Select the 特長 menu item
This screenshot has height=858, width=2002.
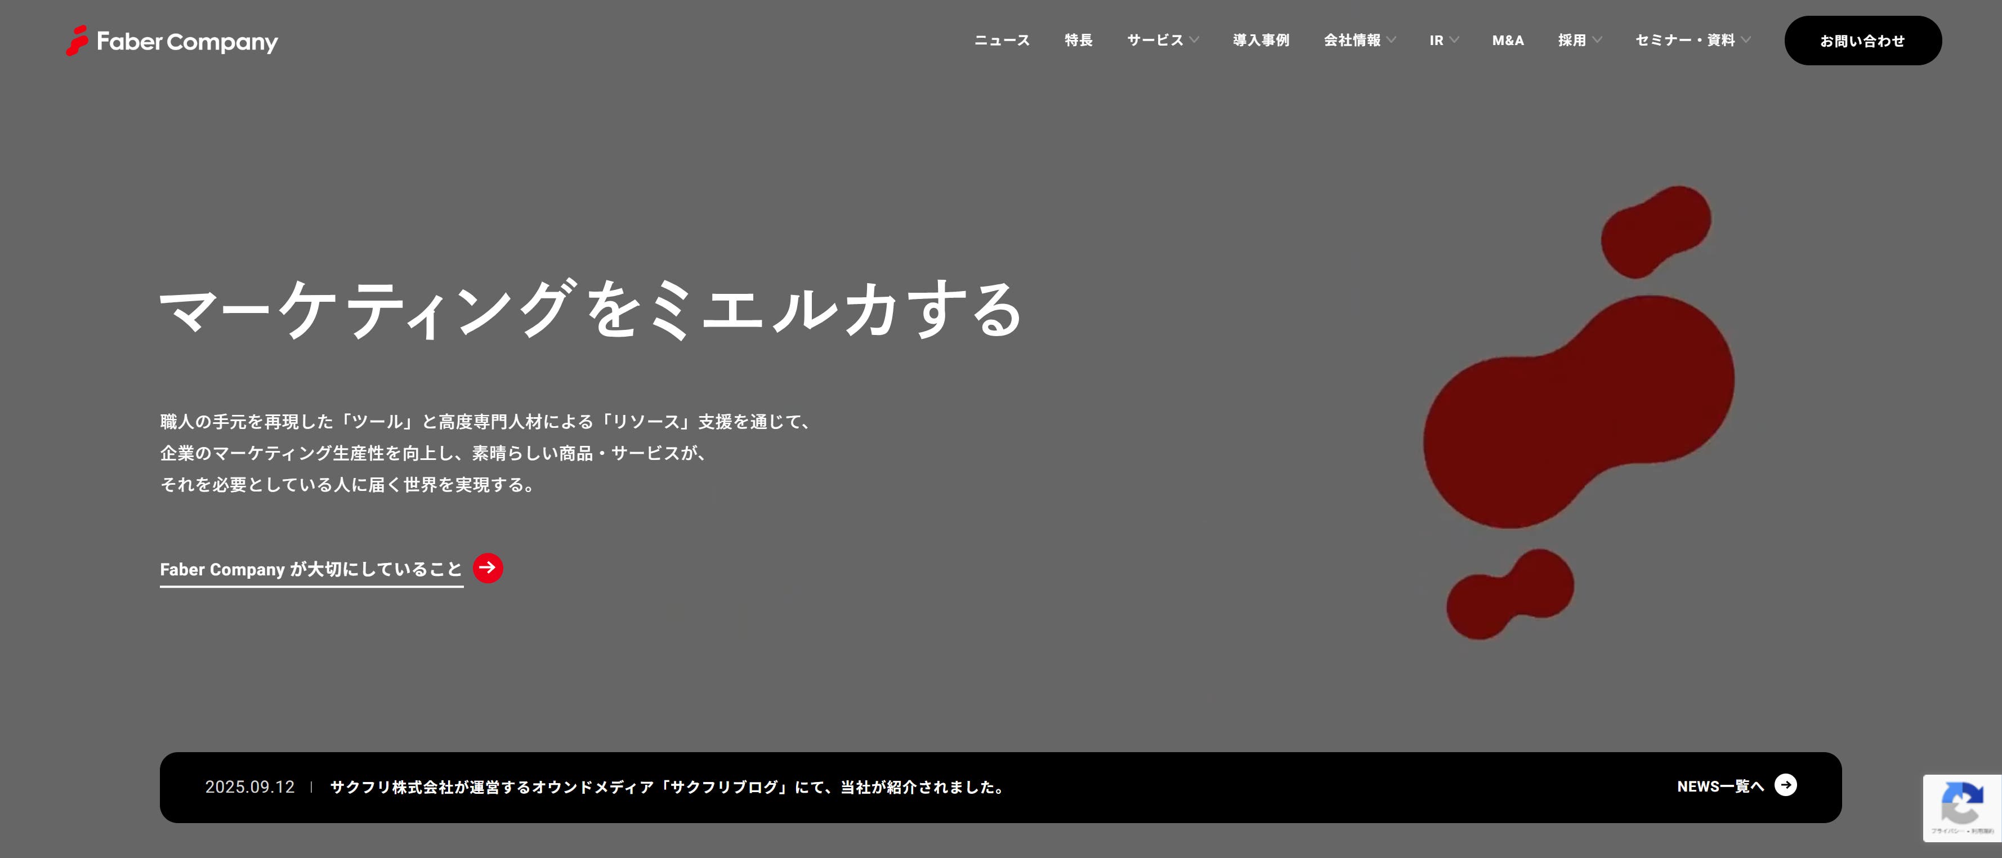pos(1078,41)
